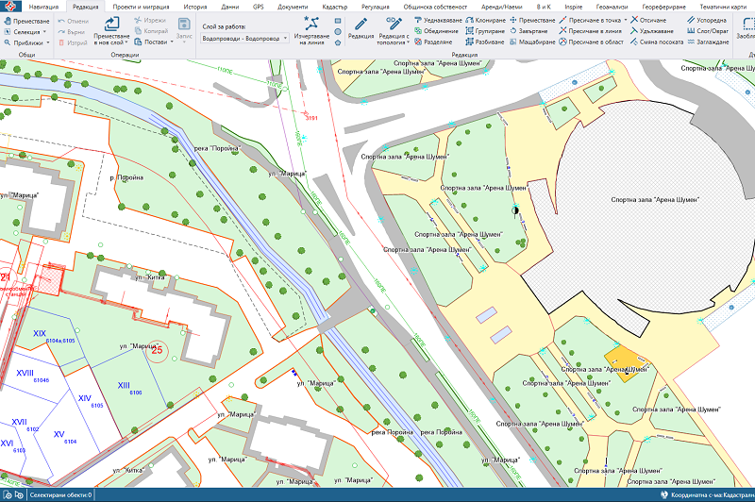Click the Мащабиране (scale) tool

point(532,42)
